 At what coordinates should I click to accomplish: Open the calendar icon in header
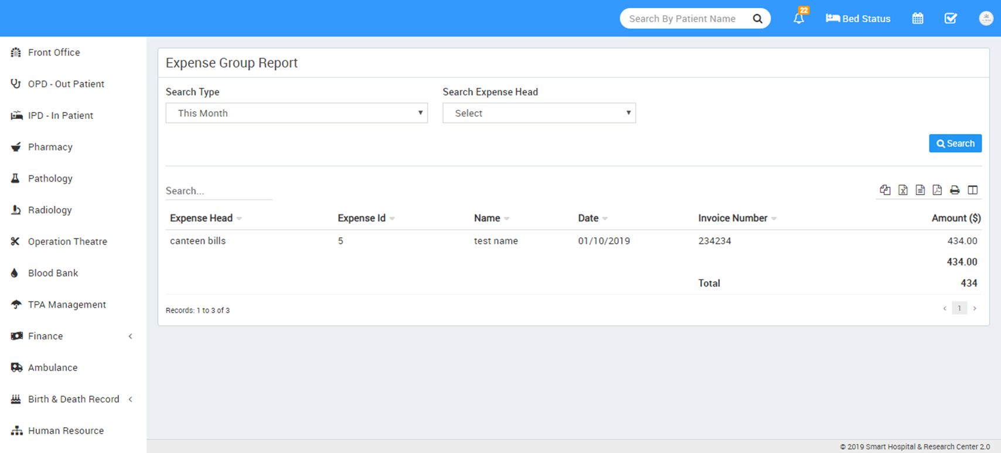pyautogui.click(x=918, y=18)
